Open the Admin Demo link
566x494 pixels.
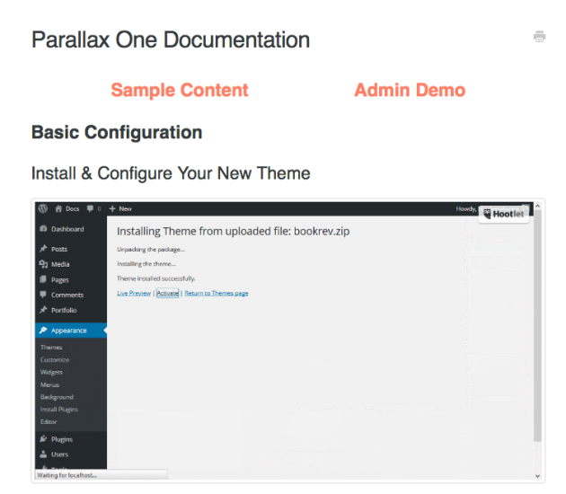pos(410,90)
